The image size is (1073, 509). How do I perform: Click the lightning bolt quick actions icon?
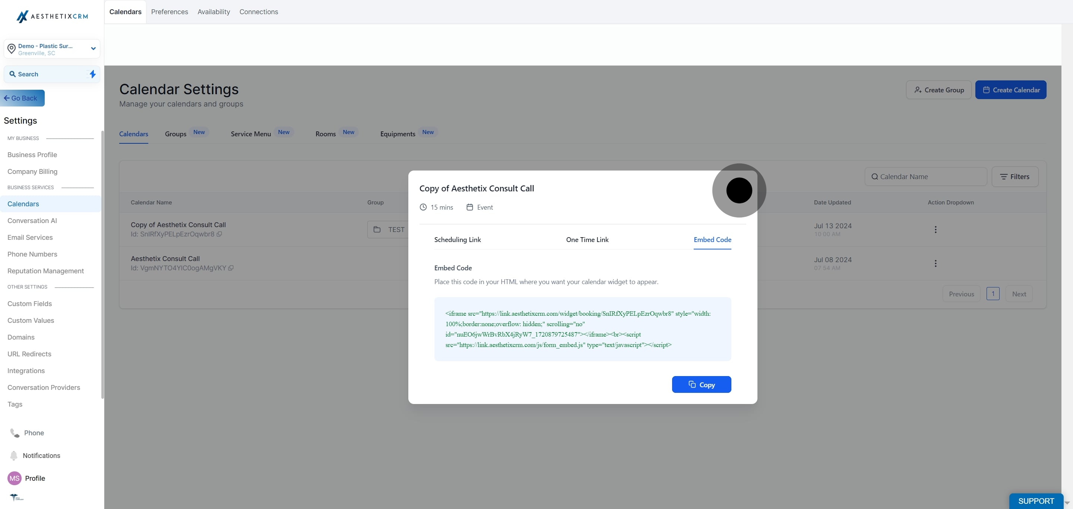92,74
